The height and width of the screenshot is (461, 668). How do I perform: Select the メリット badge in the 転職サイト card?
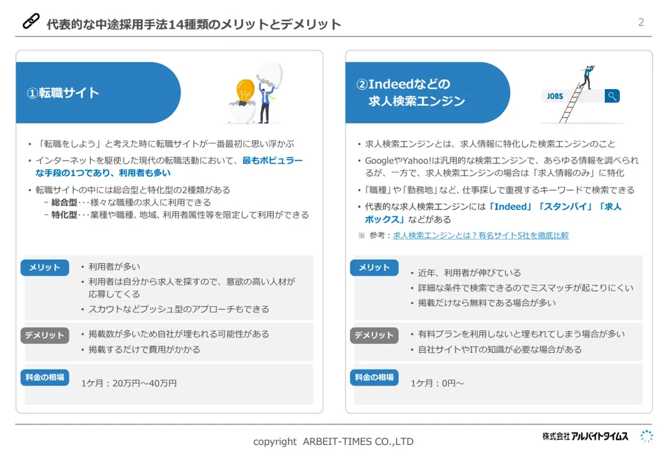pos(45,268)
